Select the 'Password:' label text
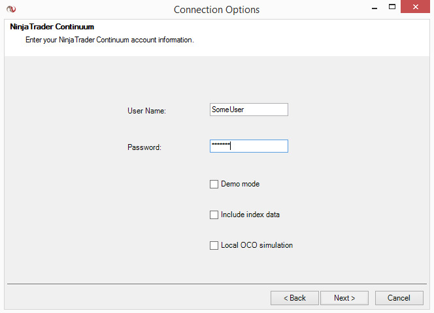Screen dimensions: 434x313 pyautogui.click(x=144, y=147)
